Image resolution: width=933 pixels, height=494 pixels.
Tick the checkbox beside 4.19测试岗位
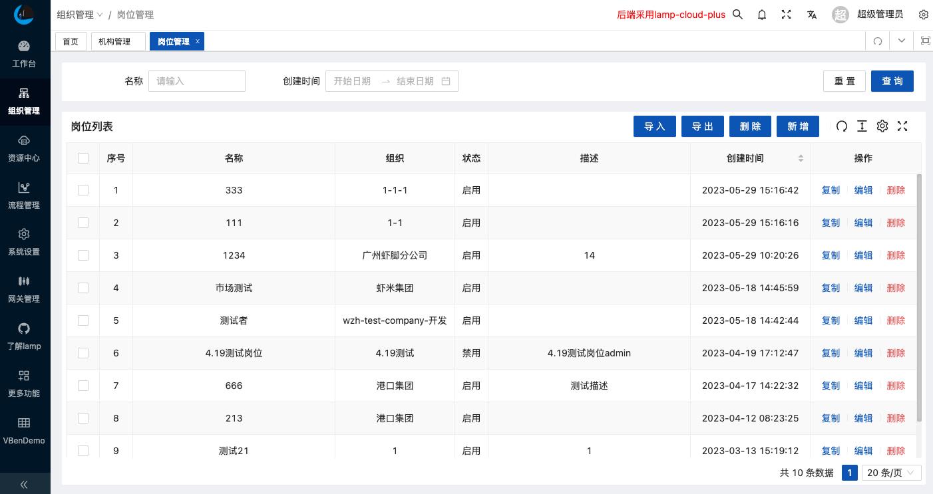(83, 353)
